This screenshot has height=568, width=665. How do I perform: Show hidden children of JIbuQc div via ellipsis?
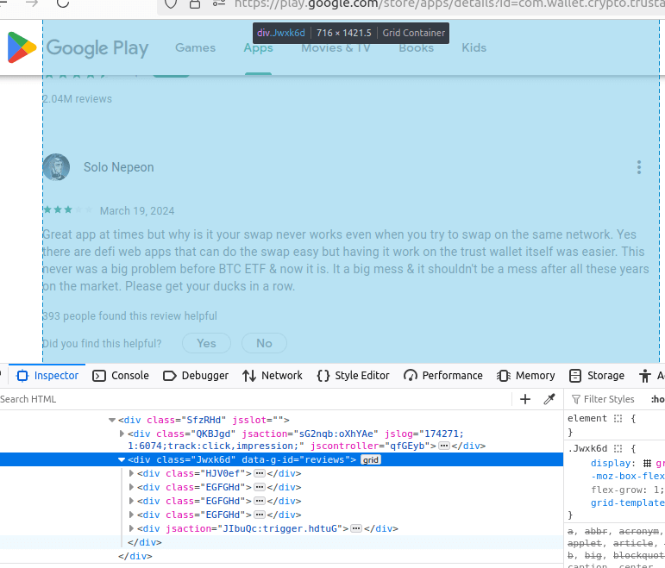coord(357,528)
